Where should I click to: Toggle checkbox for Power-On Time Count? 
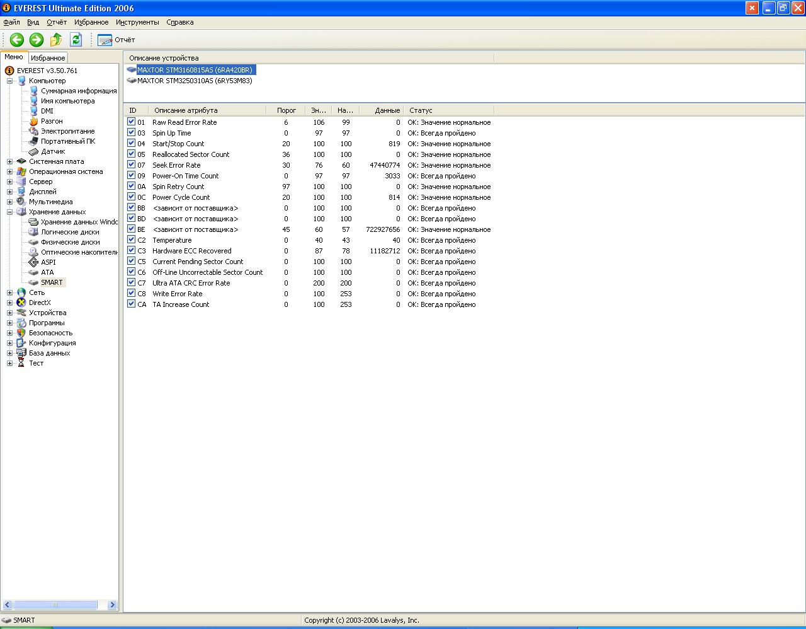click(131, 175)
